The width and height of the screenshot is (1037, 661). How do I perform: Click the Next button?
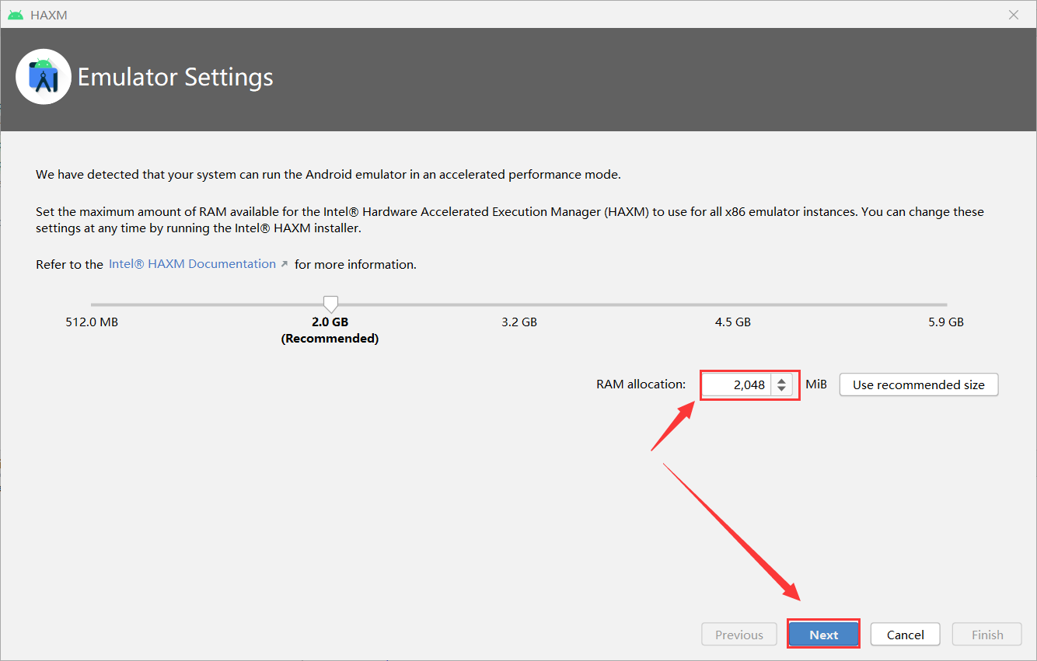point(823,635)
